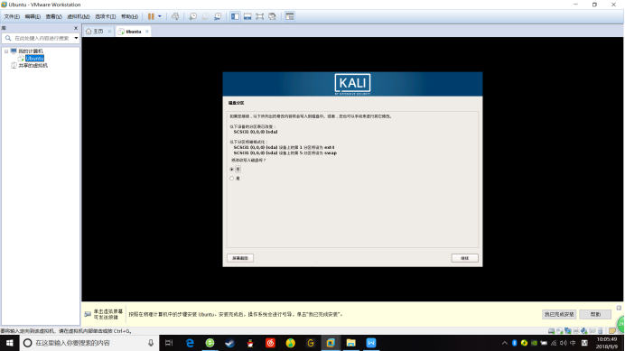Open the 帮助(H) menu
The image size is (625, 351).
pyautogui.click(x=129, y=17)
